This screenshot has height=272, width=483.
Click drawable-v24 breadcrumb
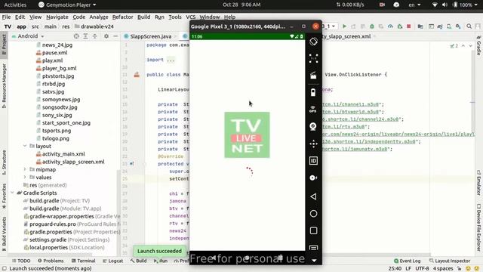click(94, 26)
